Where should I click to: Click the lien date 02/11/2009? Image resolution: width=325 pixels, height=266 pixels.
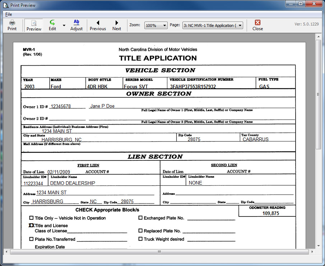[x=59, y=172]
